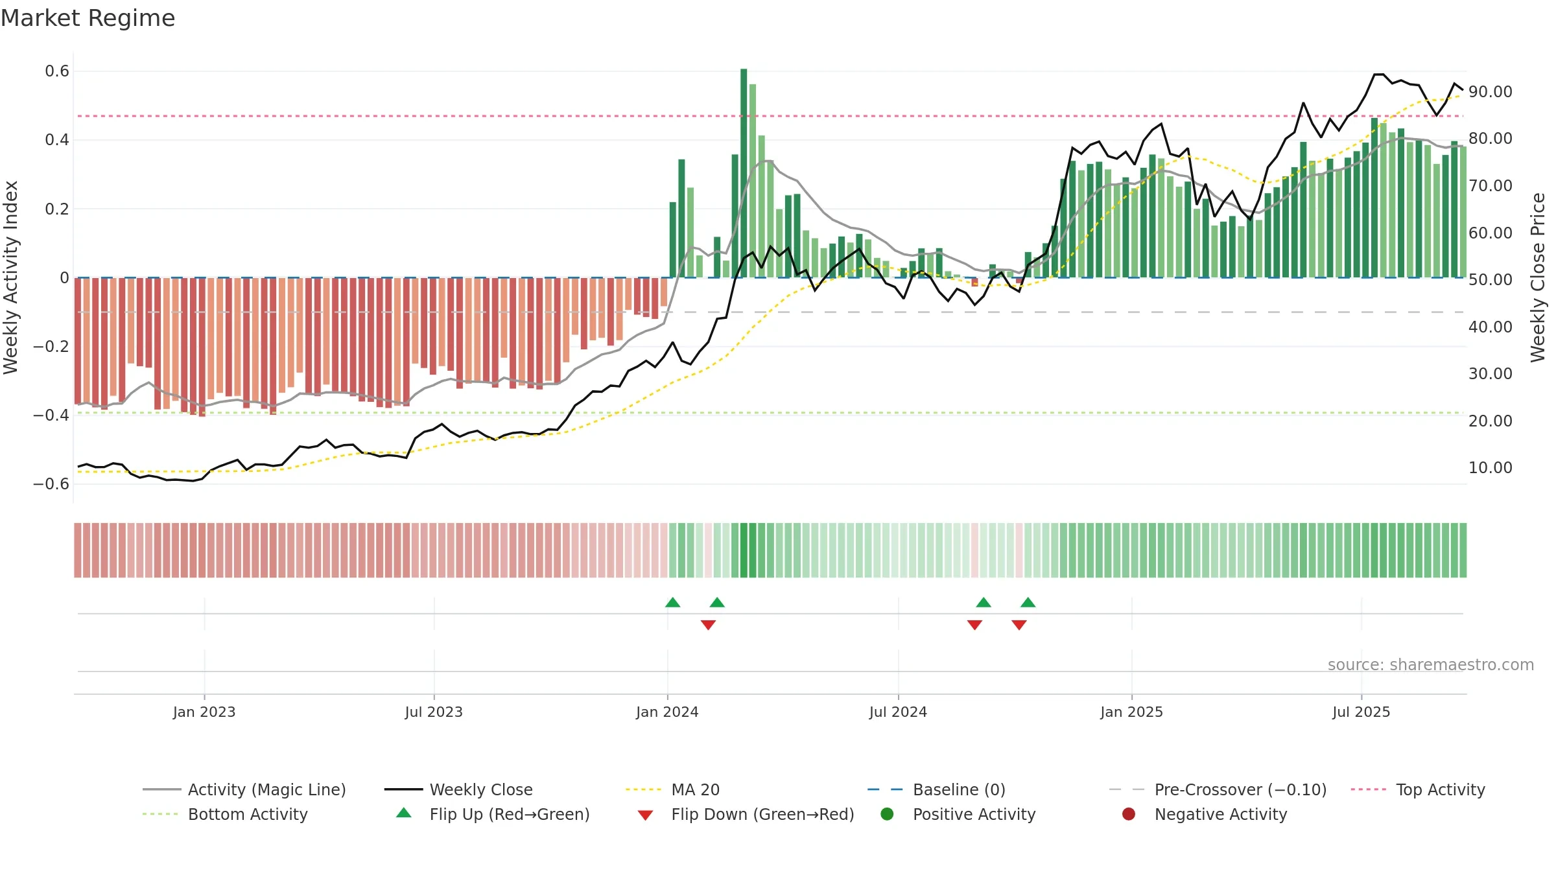The width and height of the screenshot is (1556, 875).
Task: Click the last green flip-up triangle in late 2024
Action: [1028, 602]
